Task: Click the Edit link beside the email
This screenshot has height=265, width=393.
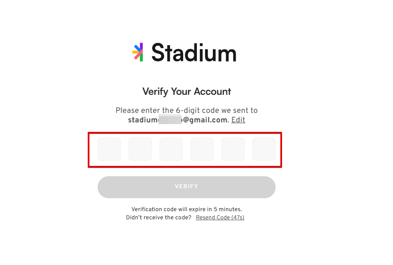Action: tap(238, 120)
